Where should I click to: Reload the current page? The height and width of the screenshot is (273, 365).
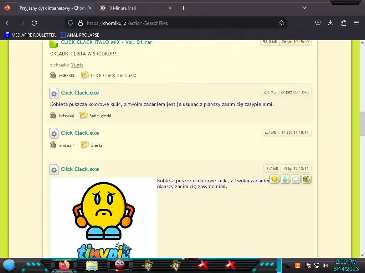click(x=34, y=23)
